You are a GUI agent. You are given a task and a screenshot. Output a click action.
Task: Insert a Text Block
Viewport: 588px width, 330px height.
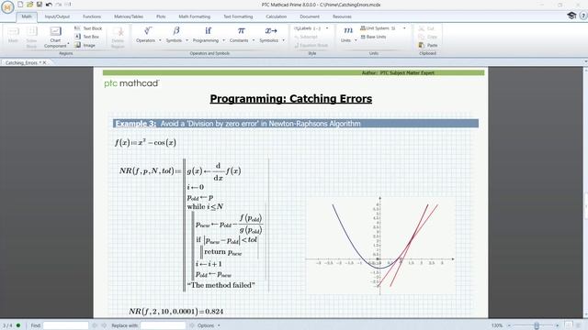click(88, 28)
